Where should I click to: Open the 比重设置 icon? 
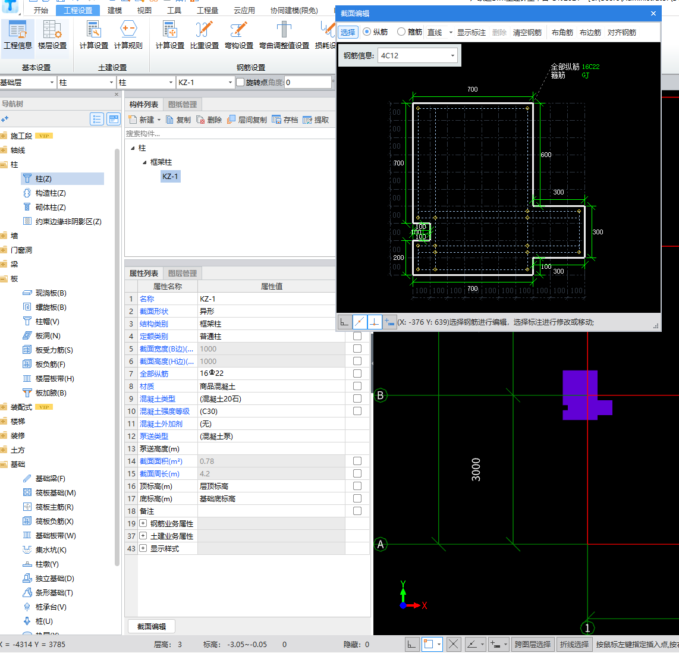point(205,34)
